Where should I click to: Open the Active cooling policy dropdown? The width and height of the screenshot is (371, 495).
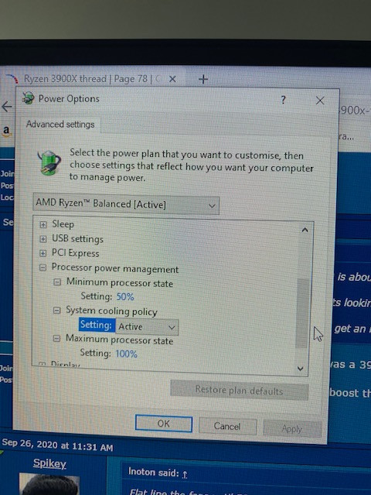[147, 326]
